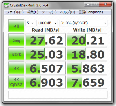116x106 pixels.
Task: Start the 512K benchmark
Action: point(16,54)
